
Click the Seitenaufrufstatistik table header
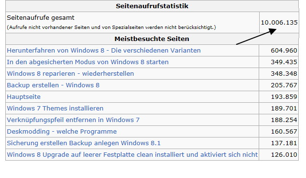tap(152, 6)
